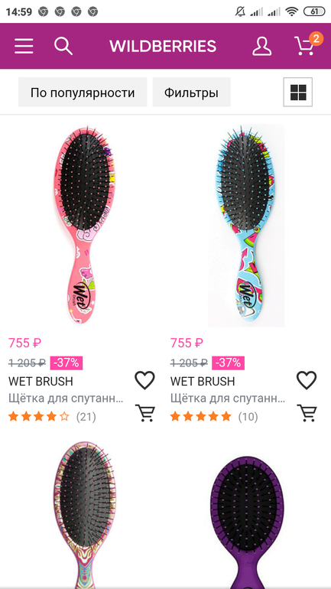The image size is (331, 589).
Task: Tap the Wi-Fi status bar icon
Action: (x=291, y=11)
